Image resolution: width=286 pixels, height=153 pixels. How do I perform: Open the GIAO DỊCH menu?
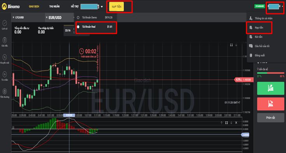[x=34, y=7]
